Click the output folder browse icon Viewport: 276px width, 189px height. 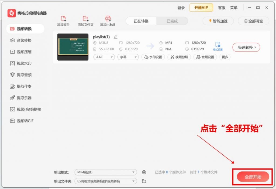click(x=144, y=181)
